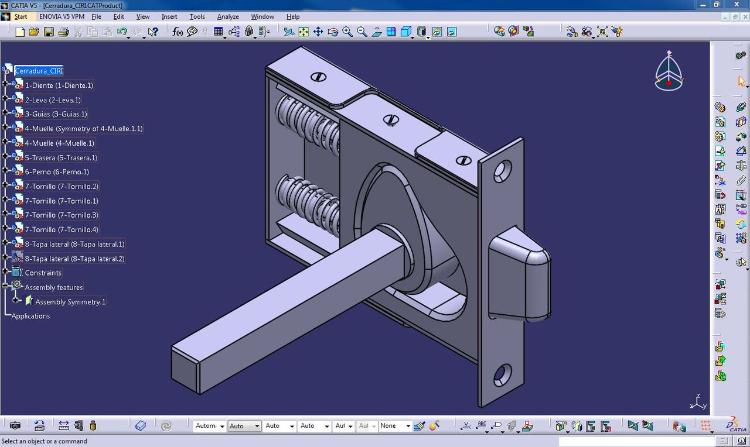Viewport: 750px width, 447px height.
Task: Select the Pan arrows tool
Action: (318, 32)
